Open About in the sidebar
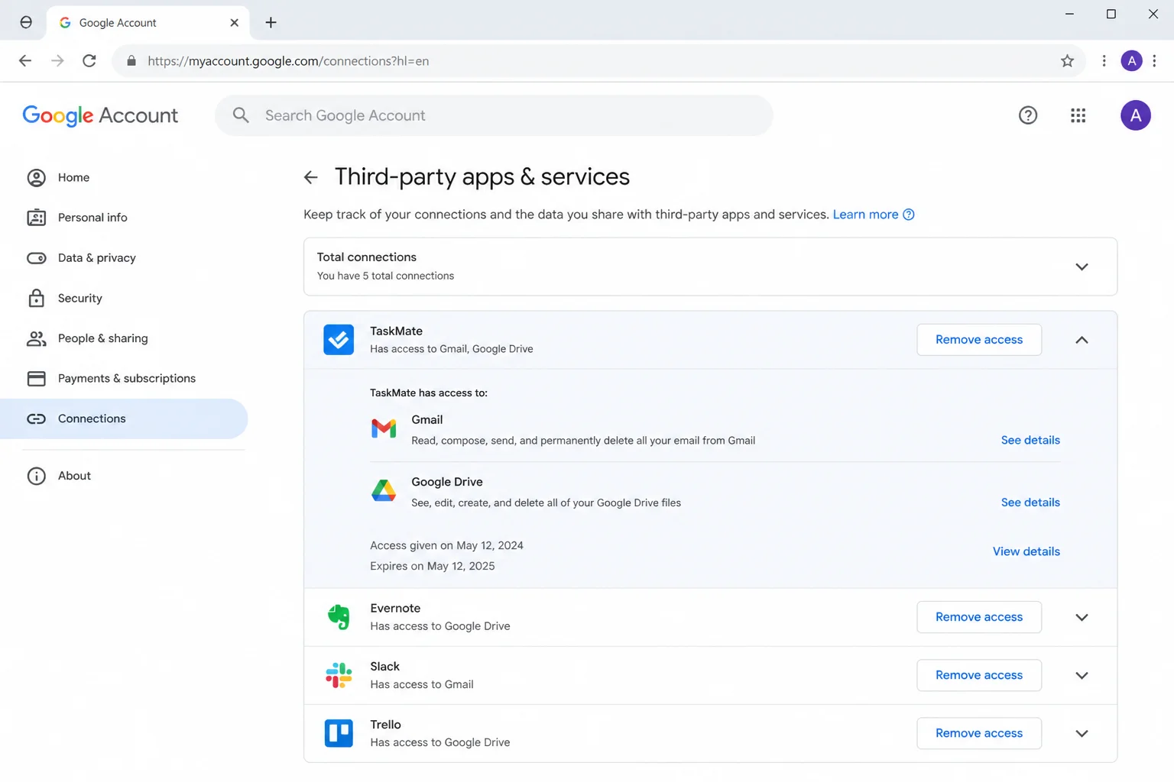The width and height of the screenshot is (1174, 782). (x=124, y=476)
